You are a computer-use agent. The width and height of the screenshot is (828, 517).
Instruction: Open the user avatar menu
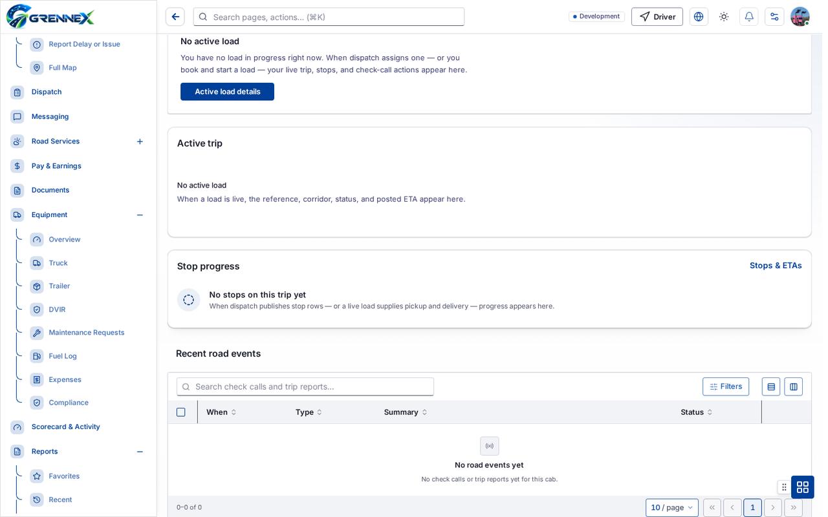800,17
